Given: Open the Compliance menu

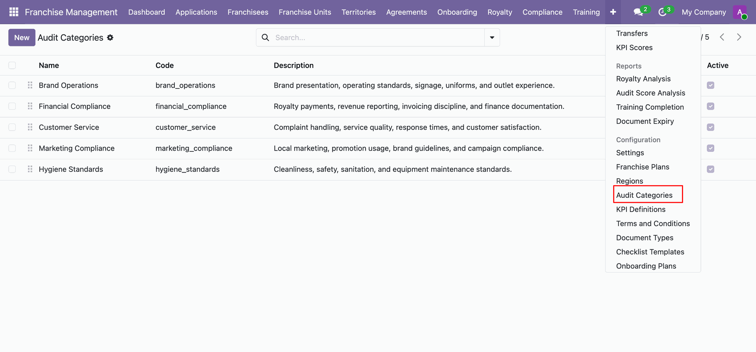Looking at the screenshot, I should pos(542,12).
